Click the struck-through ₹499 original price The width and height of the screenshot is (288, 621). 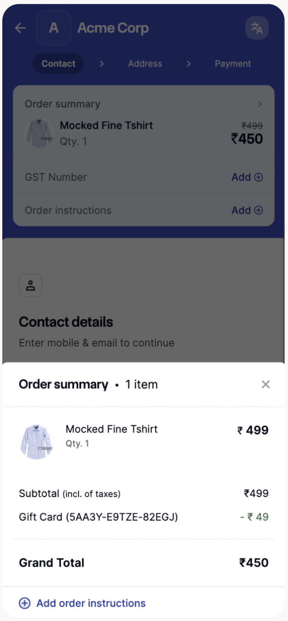[x=252, y=126]
